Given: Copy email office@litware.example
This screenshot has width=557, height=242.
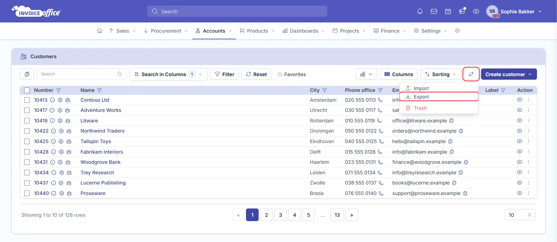Looking at the screenshot, I should tap(452, 121).
